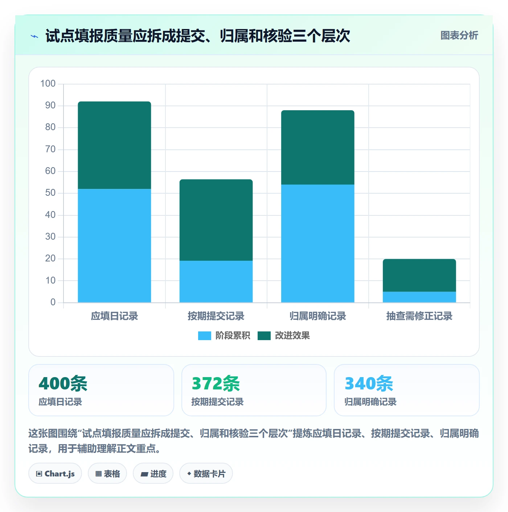The height and width of the screenshot is (512, 508).
Task: Click the chart title 试点填报质量应拆成提交
Action: 198,36
